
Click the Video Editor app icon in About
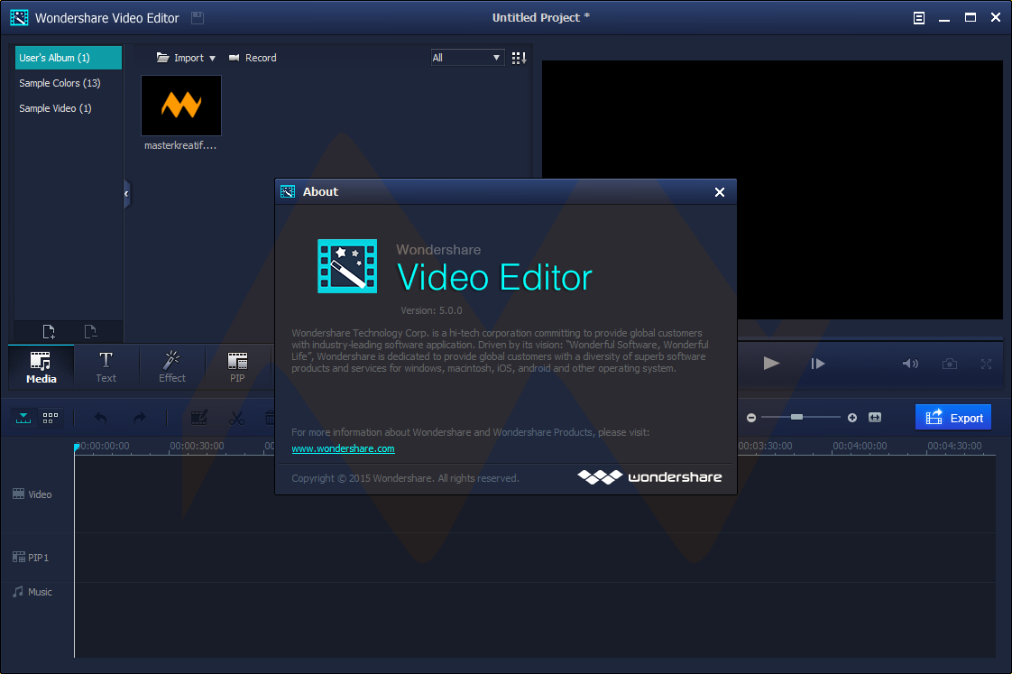pyautogui.click(x=347, y=266)
